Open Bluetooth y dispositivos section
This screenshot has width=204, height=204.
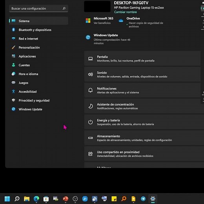tap(38, 30)
